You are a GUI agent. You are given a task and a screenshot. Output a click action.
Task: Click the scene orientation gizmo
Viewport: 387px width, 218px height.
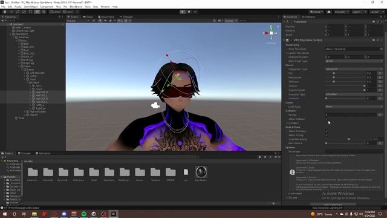[x=271, y=33]
